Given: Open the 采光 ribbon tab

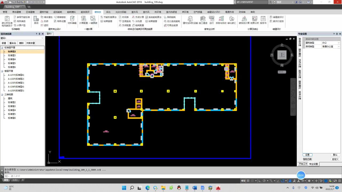Looking at the screenshot, I should click(x=108, y=12).
